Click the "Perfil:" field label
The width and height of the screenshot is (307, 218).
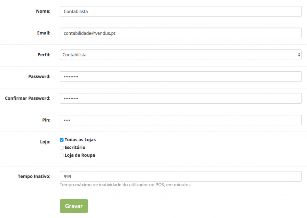tap(44, 55)
